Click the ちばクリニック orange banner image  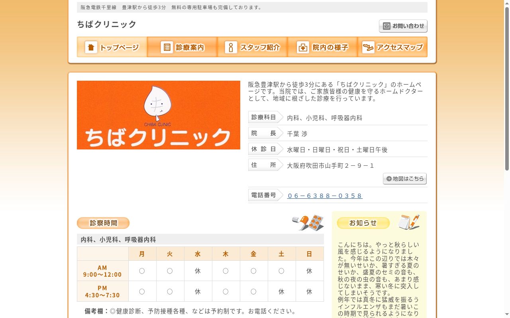click(159, 115)
